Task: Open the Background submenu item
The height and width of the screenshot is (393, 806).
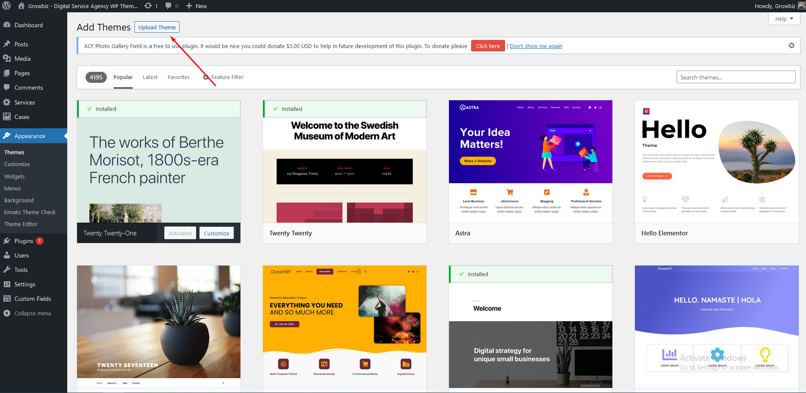Action: (19, 200)
